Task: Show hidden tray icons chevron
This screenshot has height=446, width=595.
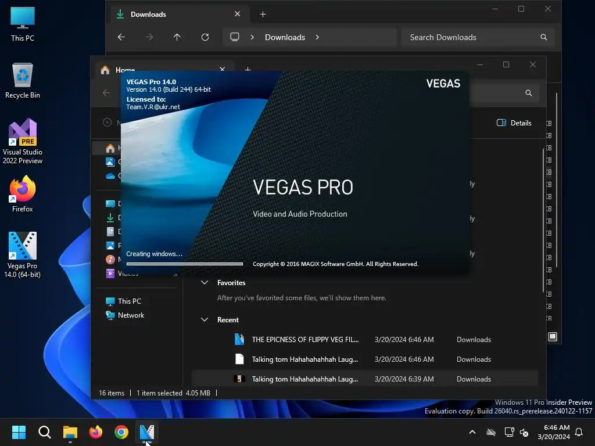Action: [472, 432]
